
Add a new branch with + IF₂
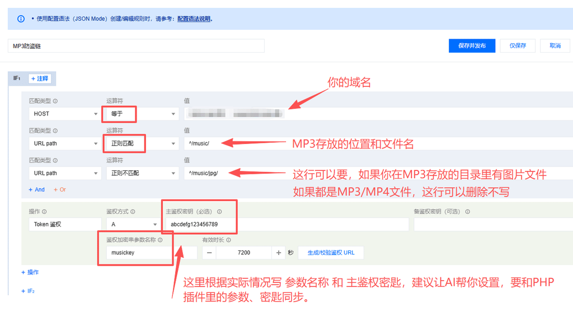[28, 291]
